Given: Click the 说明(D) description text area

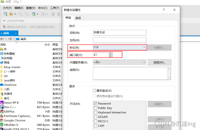Looking at the screenshot, I should click(130, 73).
